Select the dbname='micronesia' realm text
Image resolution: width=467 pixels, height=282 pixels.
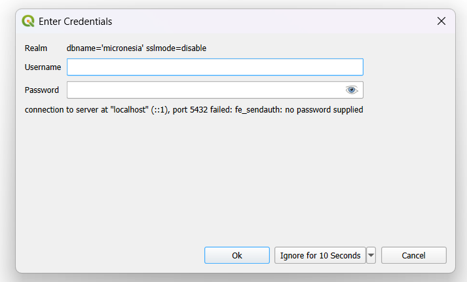click(105, 48)
